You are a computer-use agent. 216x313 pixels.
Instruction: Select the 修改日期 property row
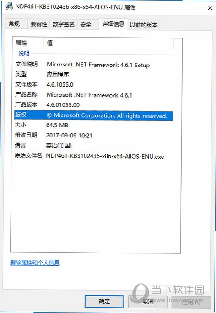click(x=94, y=135)
